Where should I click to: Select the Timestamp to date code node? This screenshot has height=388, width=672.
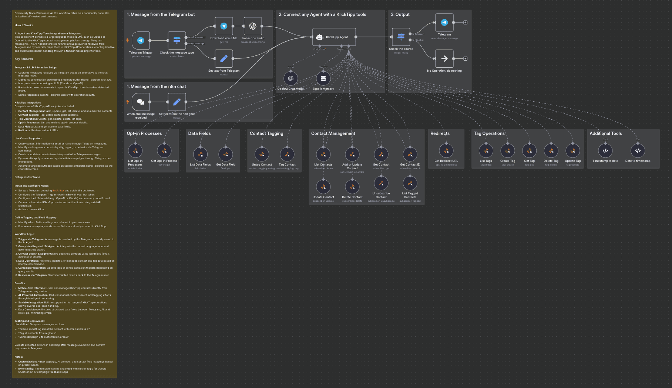tap(605, 151)
